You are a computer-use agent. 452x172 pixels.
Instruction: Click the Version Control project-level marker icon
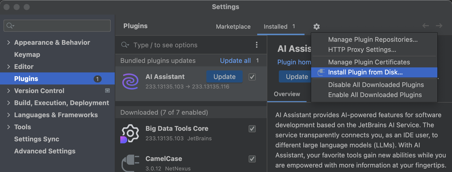tap(107, 91)
